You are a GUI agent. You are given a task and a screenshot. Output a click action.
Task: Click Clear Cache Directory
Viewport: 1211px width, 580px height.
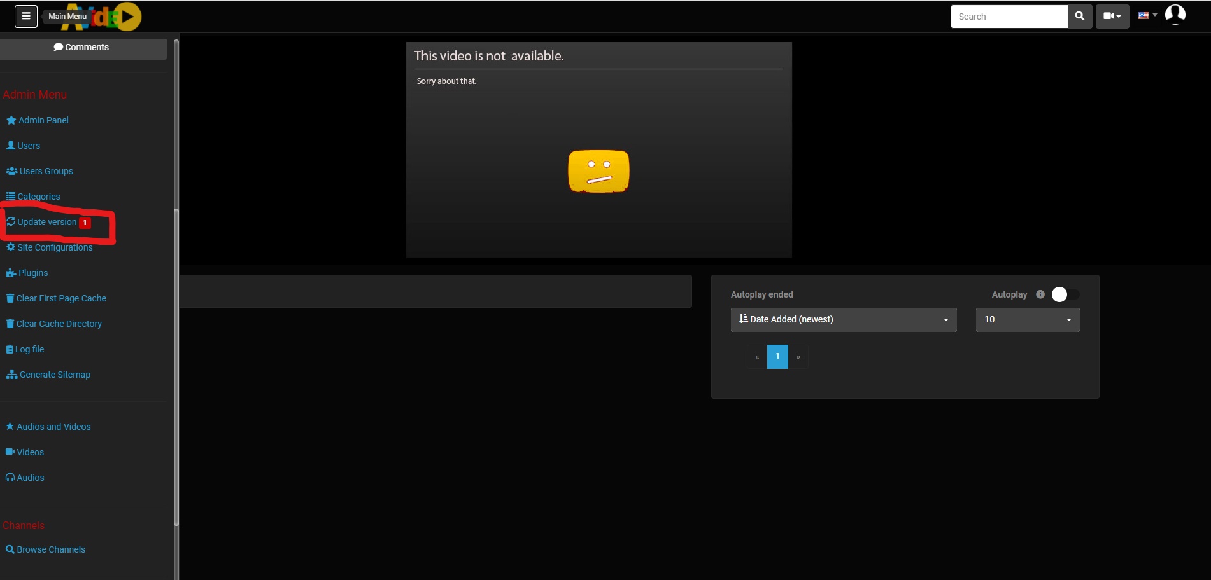[54, 324]
